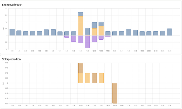
Task: Click the negative 15:00 bar in Solarproduktion
Action: (115, 93)
